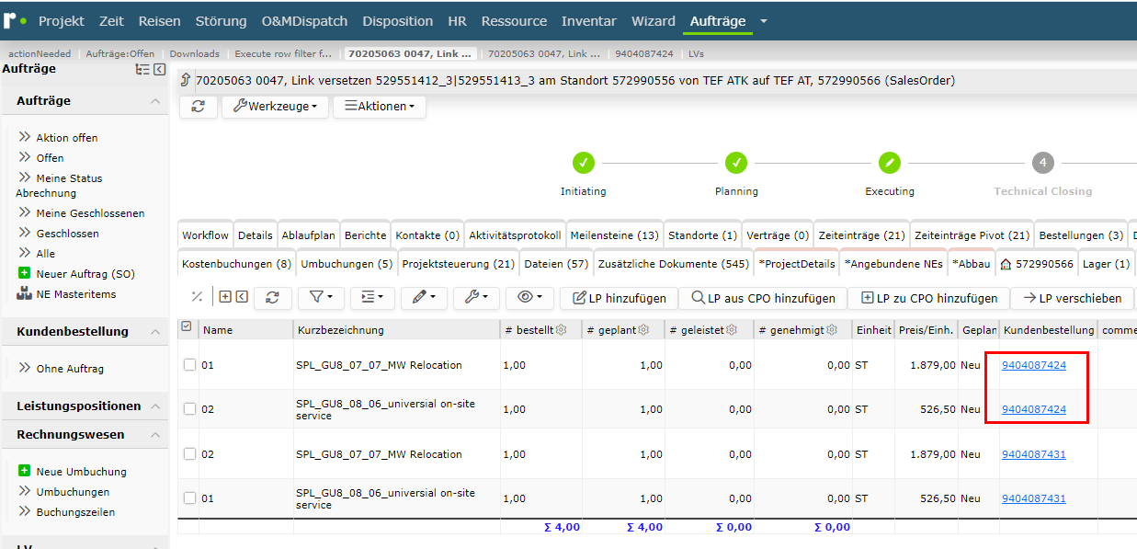
Task: Open Buchungszeilen in the sidebar
Action: click(75, 512)
